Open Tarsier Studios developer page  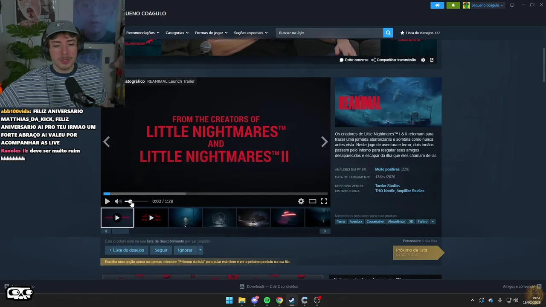[387, 186]
